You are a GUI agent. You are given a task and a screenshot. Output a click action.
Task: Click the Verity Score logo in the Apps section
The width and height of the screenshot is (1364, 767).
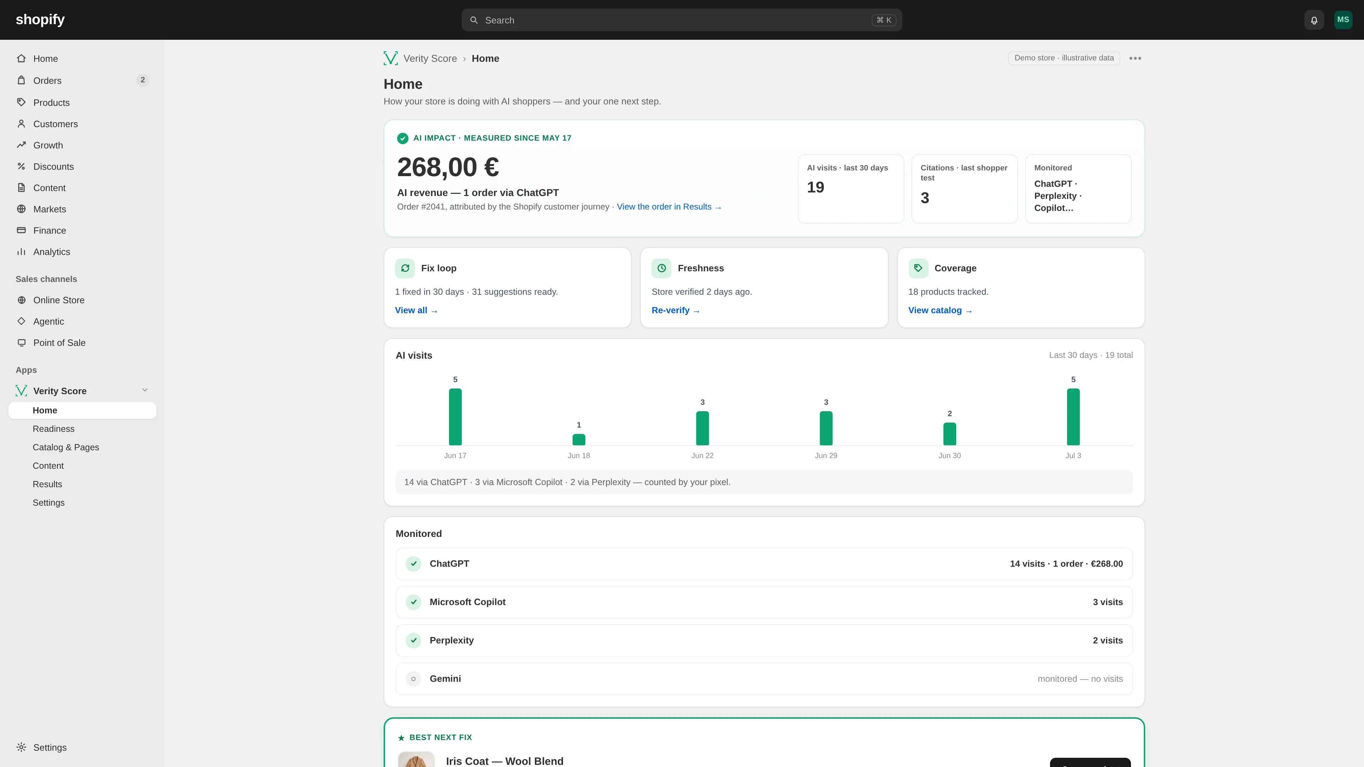21,391
